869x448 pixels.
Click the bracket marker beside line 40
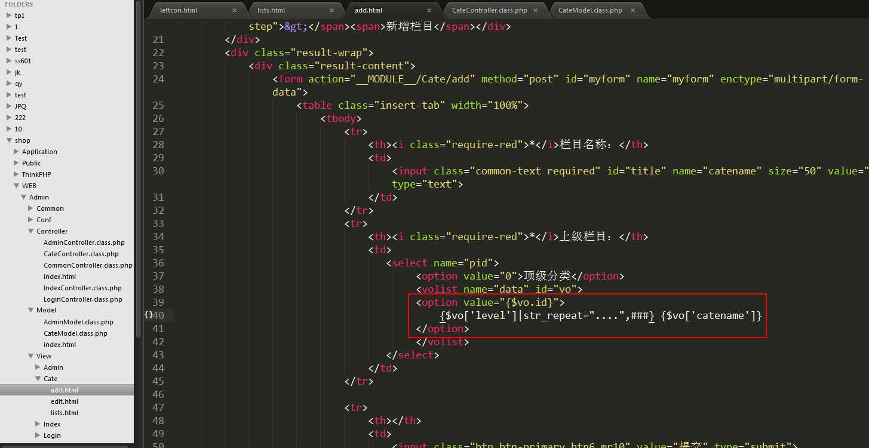(148, 314)
